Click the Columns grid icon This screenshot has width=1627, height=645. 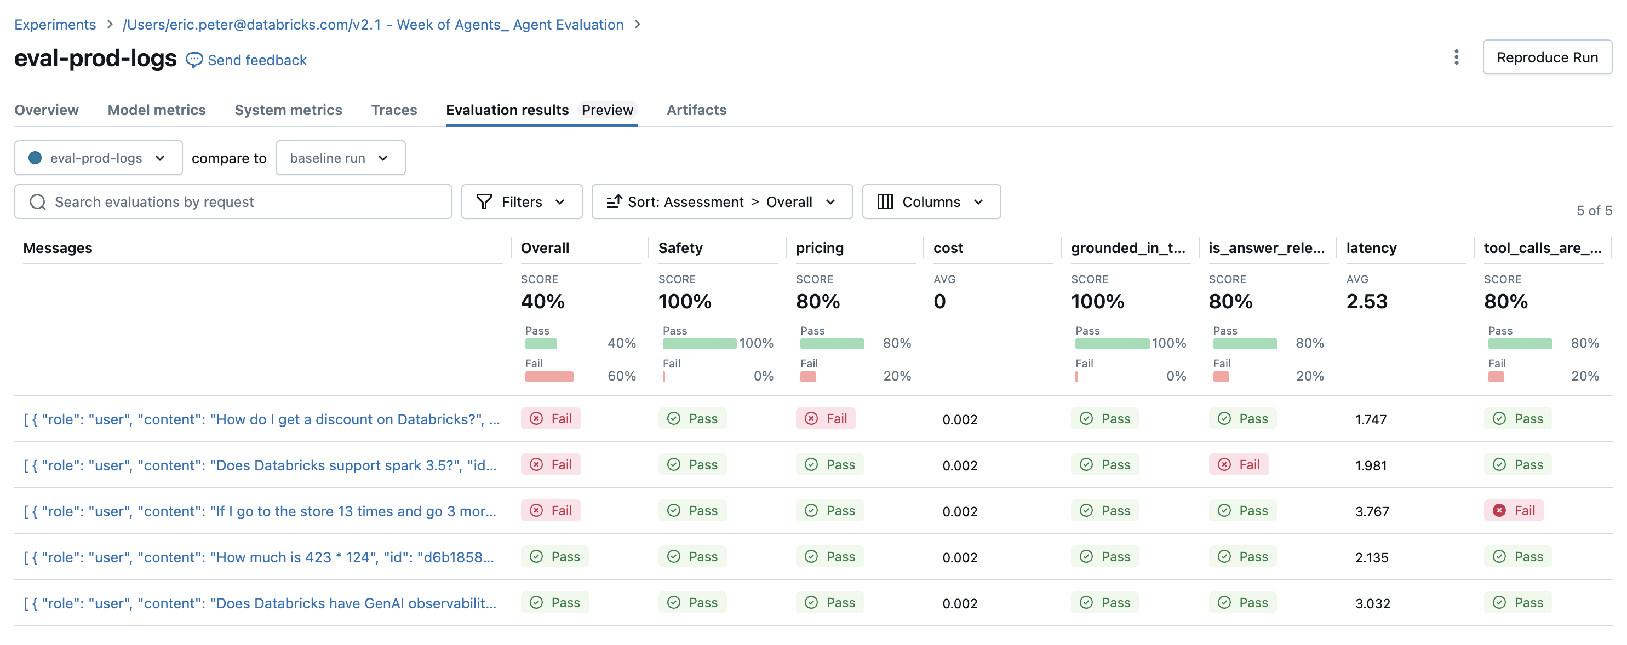pyautogui.click(x=885, y=202)
